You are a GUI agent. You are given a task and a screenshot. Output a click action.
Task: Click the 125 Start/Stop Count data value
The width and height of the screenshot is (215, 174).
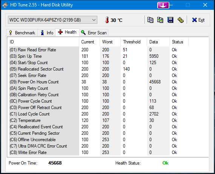(x=153, y=63)
